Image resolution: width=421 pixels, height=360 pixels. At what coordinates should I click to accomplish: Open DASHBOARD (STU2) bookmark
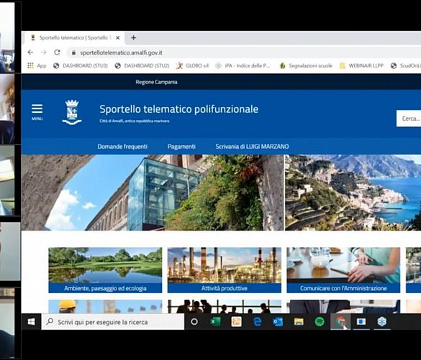tap(142, 65)
